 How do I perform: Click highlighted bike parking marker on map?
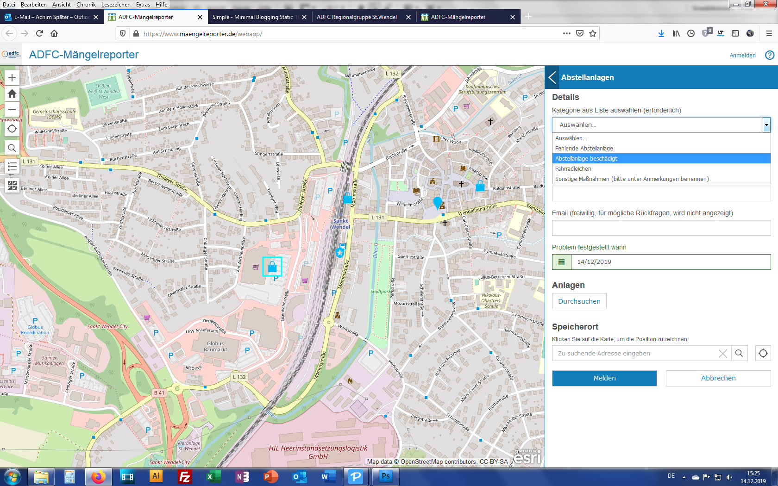(x=272, y=267)
